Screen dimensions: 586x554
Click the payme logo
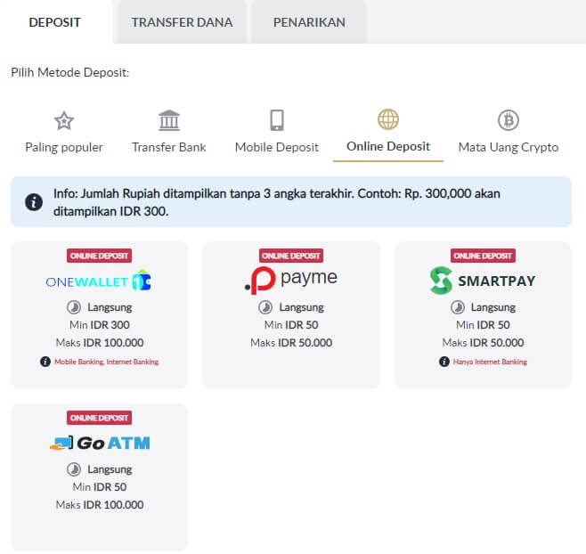pos(291,280)
